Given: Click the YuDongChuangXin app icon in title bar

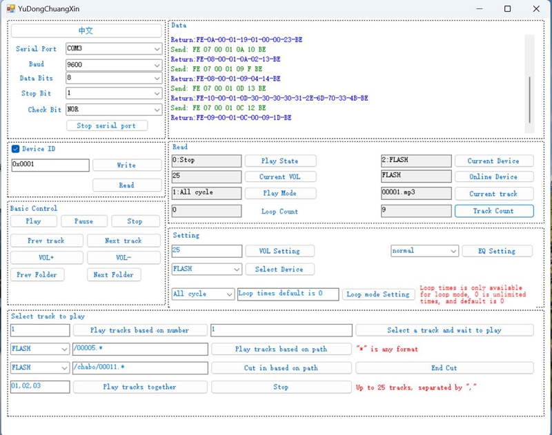Looking at the screenshot, I should point(11,9).
